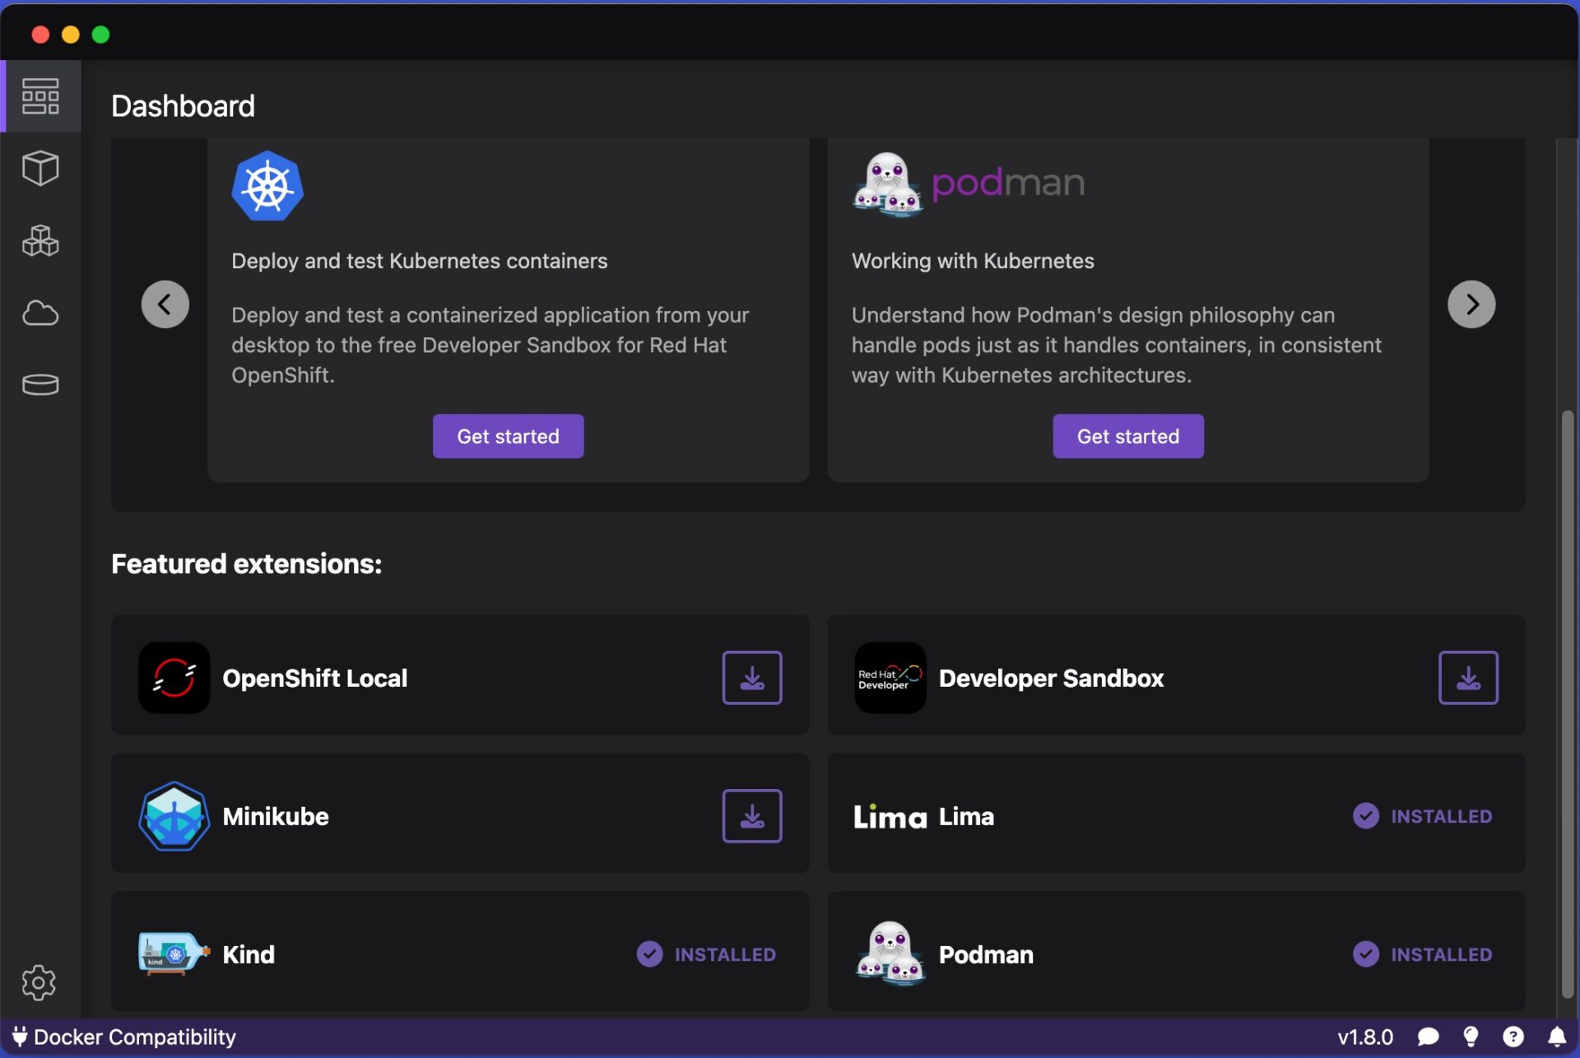The height and width of the screenshot is (1058, 1580).
Task: Open notifications bell in status bar
Action: tap(1556, 1037)
